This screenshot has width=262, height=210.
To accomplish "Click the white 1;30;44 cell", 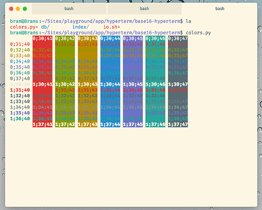I will tap(110, 84).
